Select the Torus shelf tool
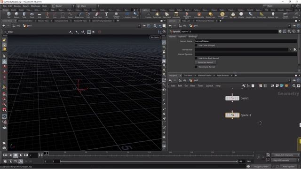 pos(32,15)
